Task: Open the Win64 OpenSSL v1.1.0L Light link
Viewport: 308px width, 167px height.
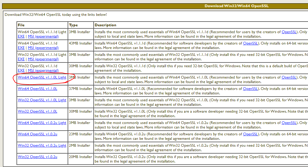Action: (42, 77)
